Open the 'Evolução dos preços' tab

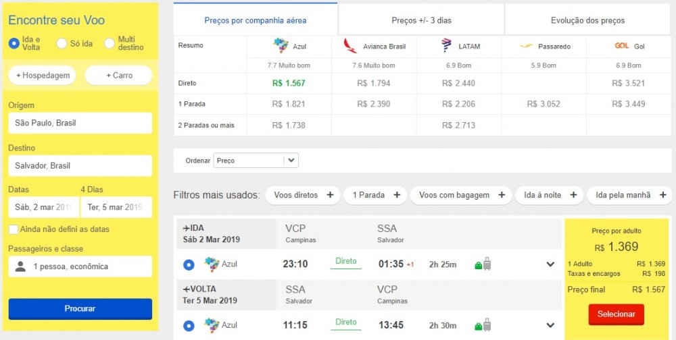[587, 20]
